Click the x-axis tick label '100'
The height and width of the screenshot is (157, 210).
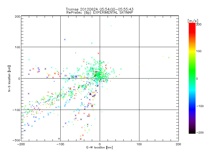point(139,144)
